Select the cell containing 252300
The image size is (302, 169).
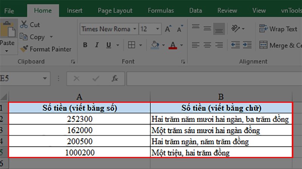coord(79,119)
